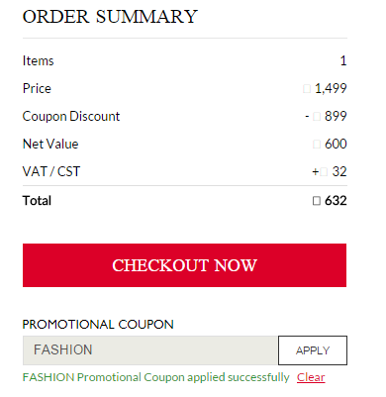Click the Items count value
Image resolution: width=386 pixels, height=397 pixels.
coord(343,60)
